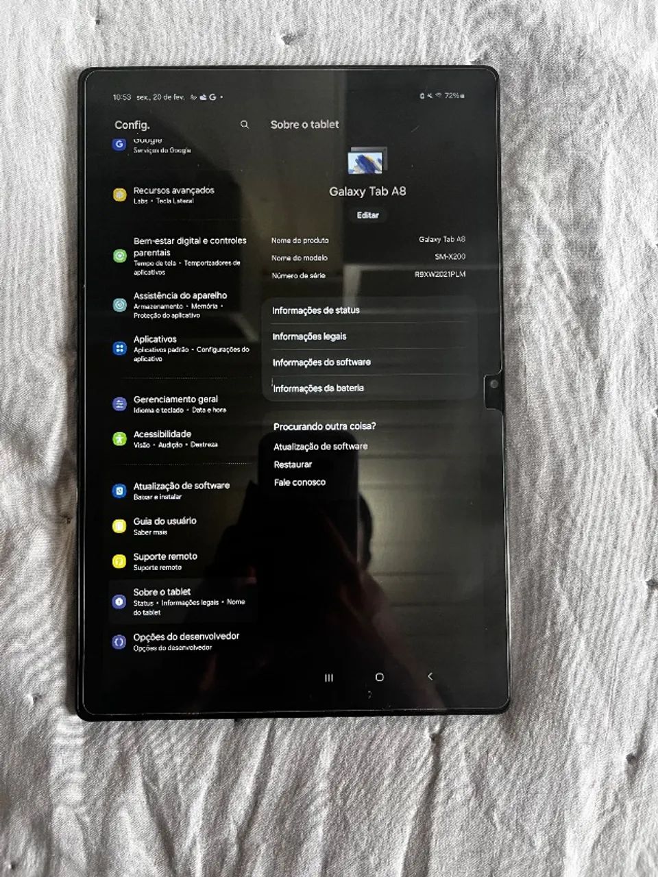Screen dimensions: 658x877
Task: Tap the serial number R9XW2021PLM value
Action: pyautogui.click(x=440, y=274)
